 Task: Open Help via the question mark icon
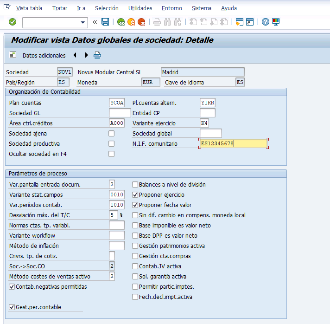(266, 22)
